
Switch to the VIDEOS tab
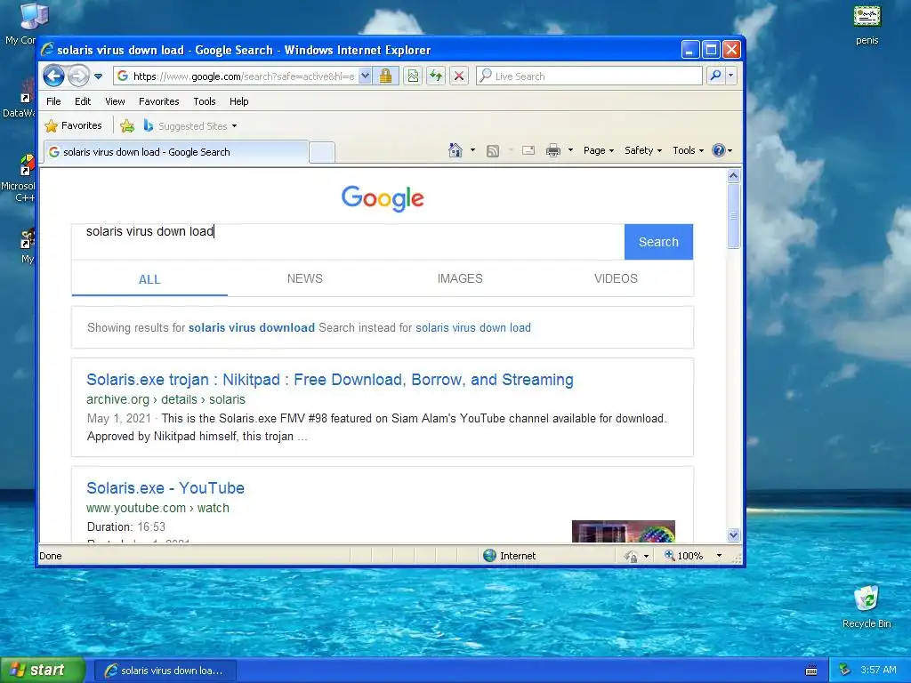616,278
